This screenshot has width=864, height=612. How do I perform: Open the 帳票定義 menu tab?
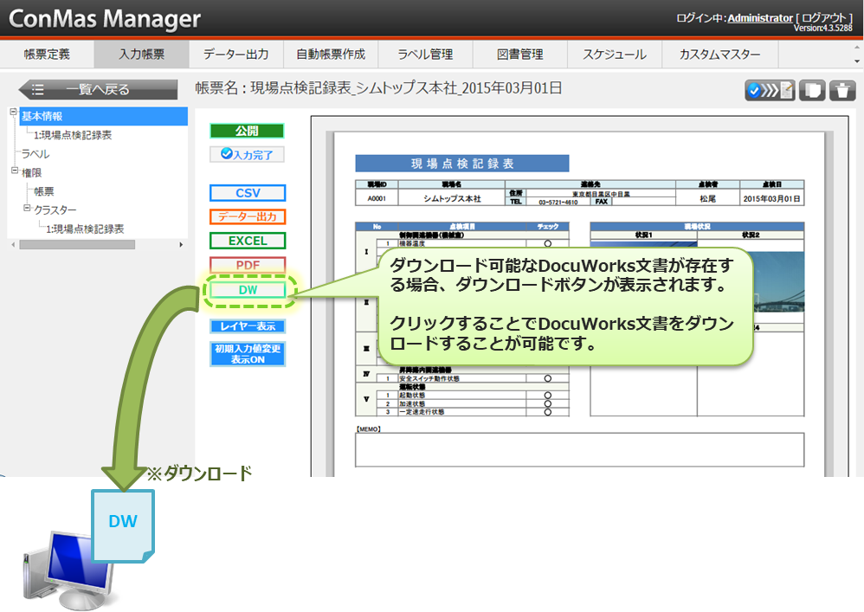[x=47, y=55]
